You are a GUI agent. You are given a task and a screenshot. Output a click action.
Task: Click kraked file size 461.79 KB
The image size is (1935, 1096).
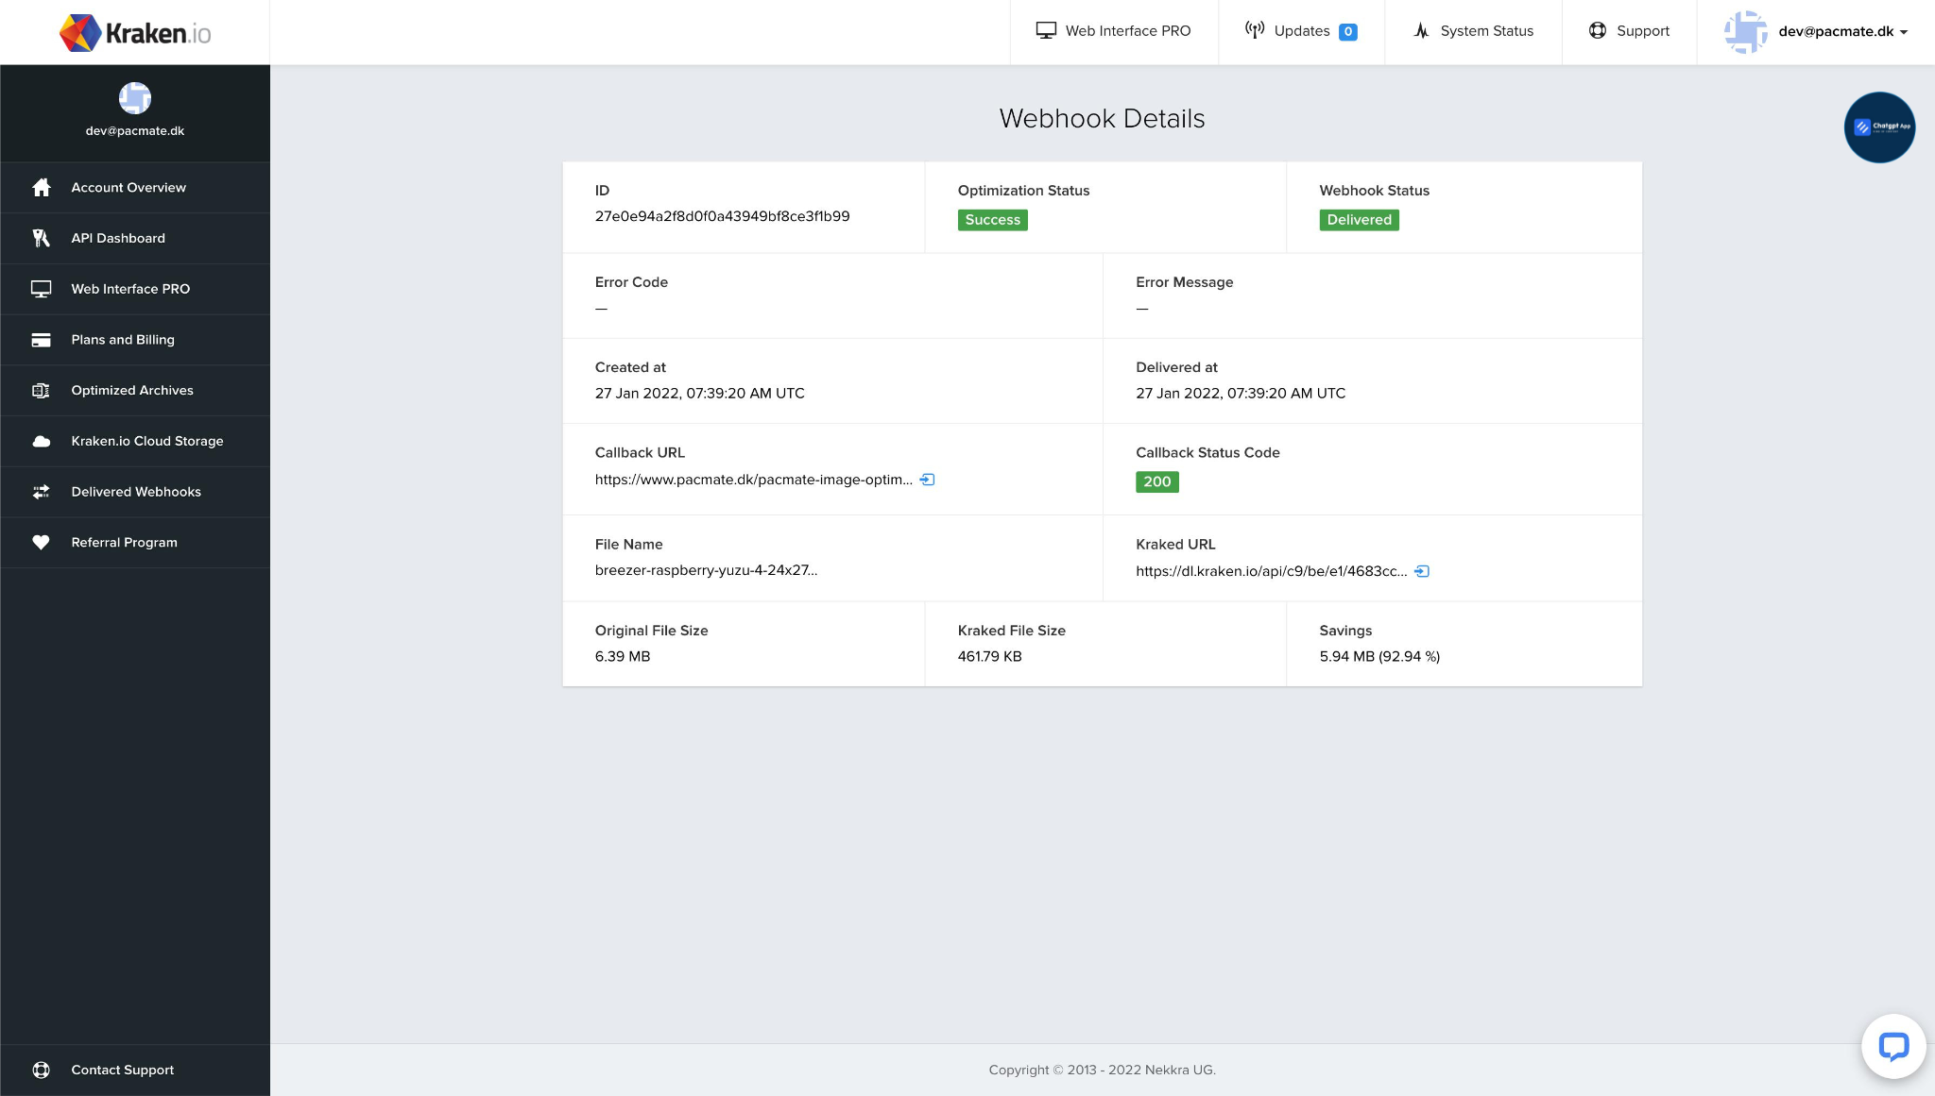point(989,656)
